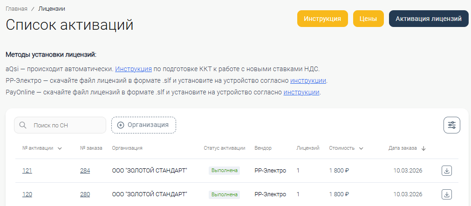
Task: Open the table filter settings icon
Action: click(x=451, y=125)
